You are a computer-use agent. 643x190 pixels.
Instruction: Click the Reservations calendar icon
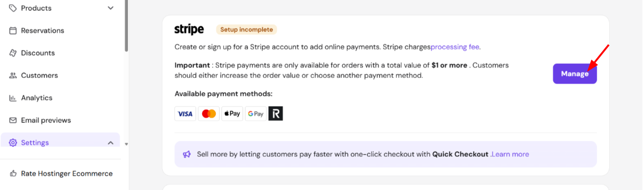[13, 30]
